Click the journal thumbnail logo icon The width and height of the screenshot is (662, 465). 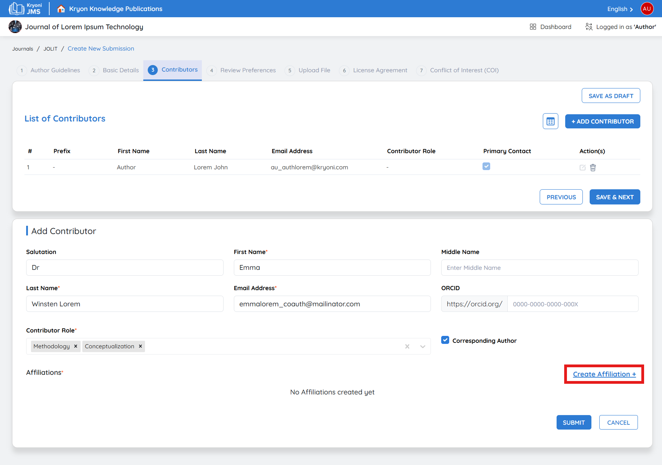pyautogui.click(x=15, y=27)
